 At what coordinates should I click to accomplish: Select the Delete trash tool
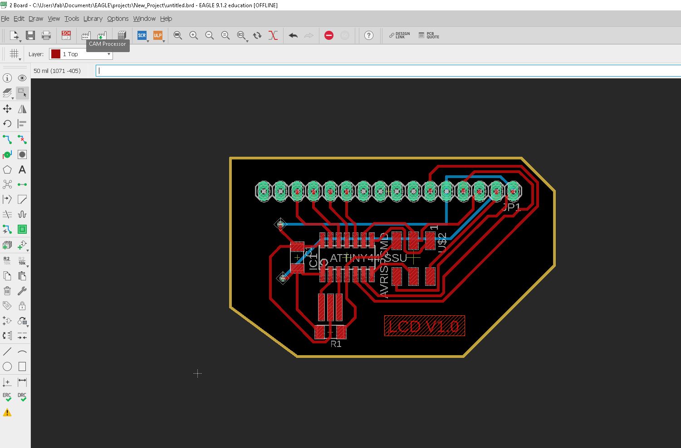7,291
